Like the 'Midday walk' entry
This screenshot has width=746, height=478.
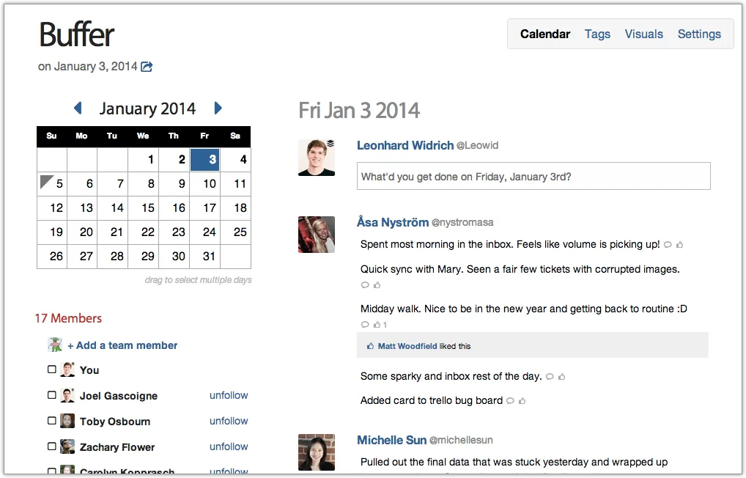[377, 325]
